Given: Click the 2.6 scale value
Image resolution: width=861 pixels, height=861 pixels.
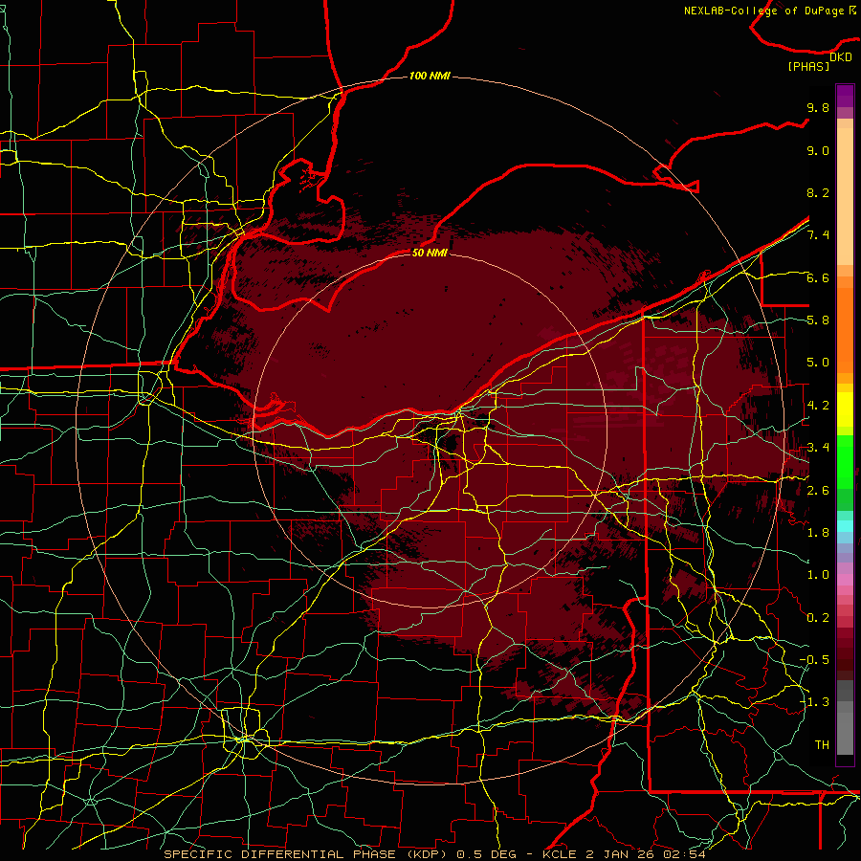Looking at the screenshot, I should 818,490.
